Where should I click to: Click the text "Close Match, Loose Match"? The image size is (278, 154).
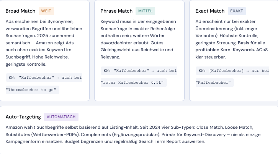point(225,128)
